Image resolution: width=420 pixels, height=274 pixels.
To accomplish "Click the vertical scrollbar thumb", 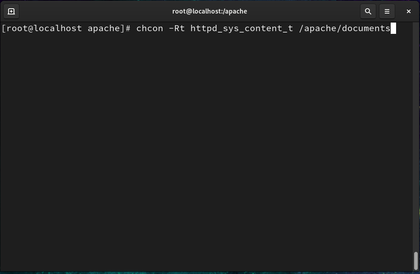I will pyautogui.click(x=416, y=260).
